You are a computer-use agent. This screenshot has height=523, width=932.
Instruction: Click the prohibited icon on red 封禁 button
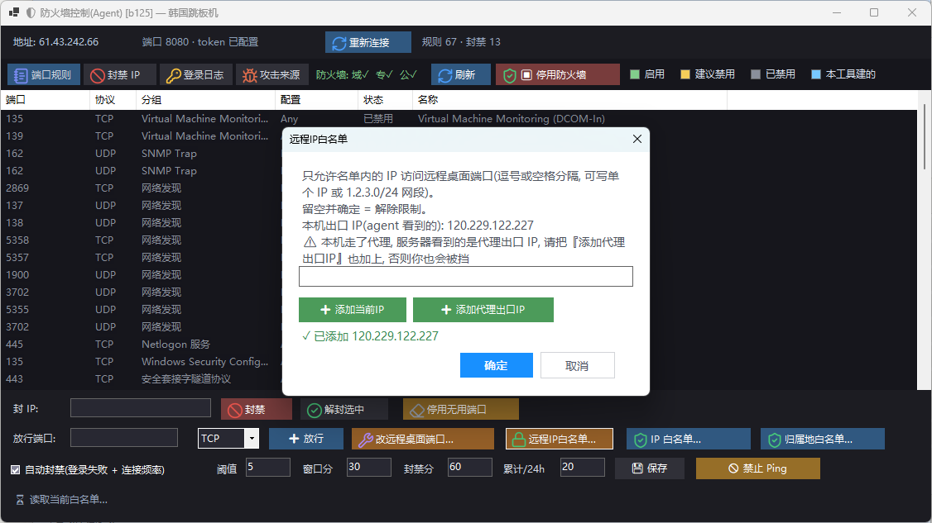[235, 410]
